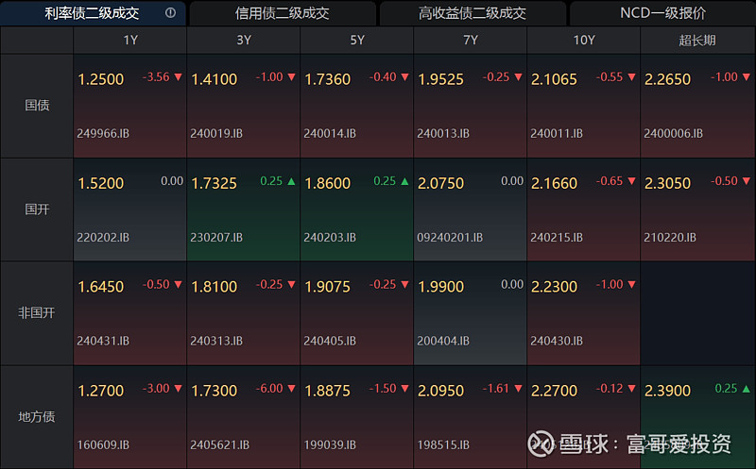This screenshot has height=469, width=756.
Task: Click yield value 2.0950
Action: tap(440, 391)
